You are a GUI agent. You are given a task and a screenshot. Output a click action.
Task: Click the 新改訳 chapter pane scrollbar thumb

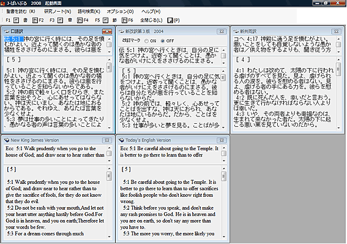[223, 78]
